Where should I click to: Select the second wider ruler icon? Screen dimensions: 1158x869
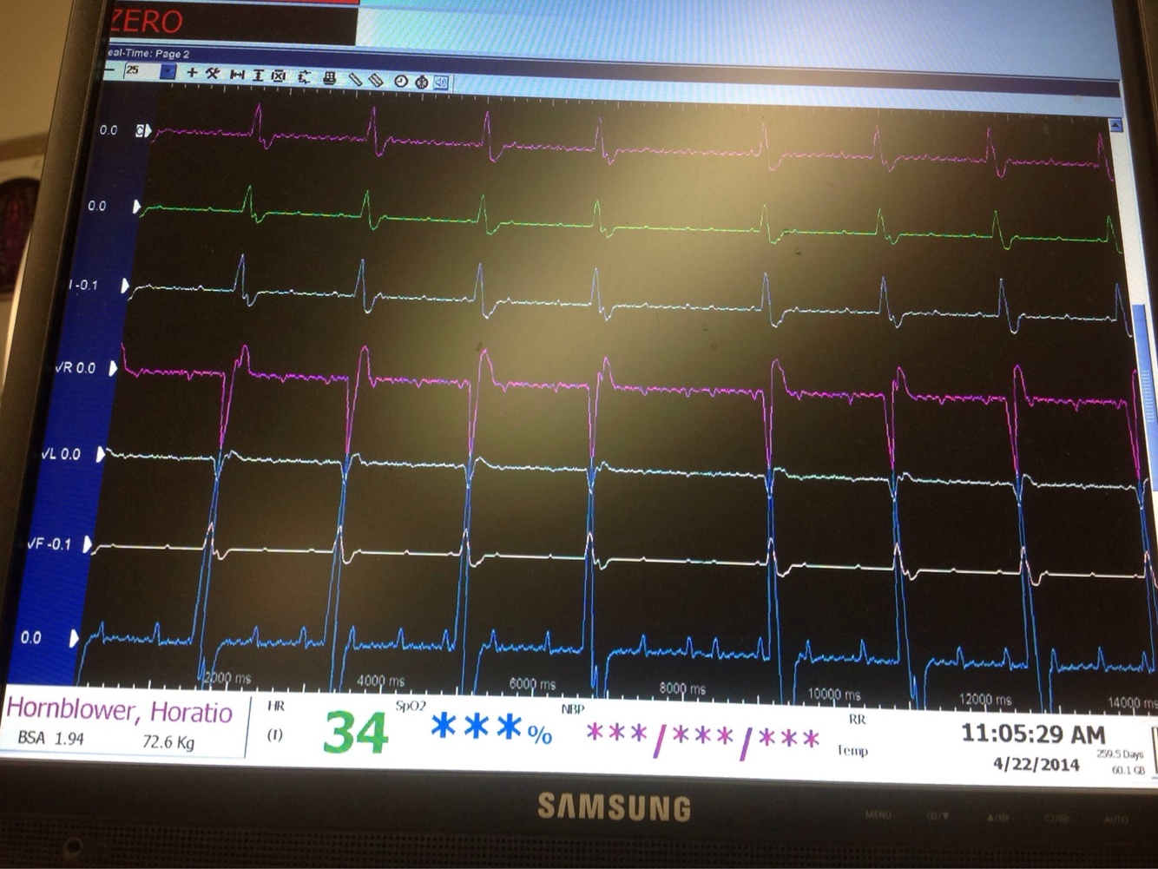pos(377,80)
